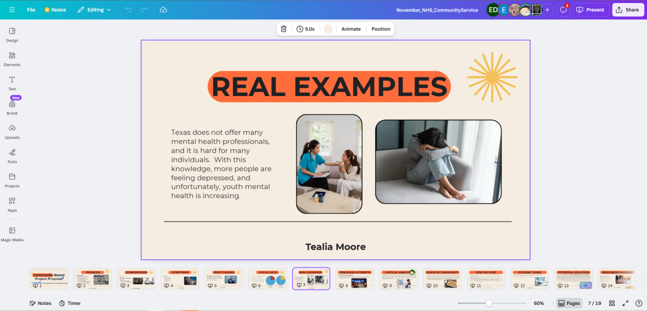Click the Share button

point(628,10)
